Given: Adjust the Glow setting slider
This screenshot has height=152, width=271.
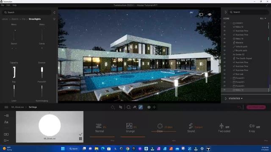Looking at the screenshot, I should 164,132.
